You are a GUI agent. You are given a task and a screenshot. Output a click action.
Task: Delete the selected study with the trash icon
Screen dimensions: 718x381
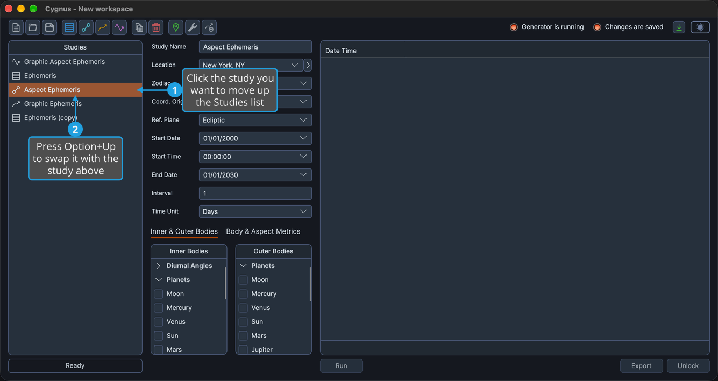click(156, 27)
